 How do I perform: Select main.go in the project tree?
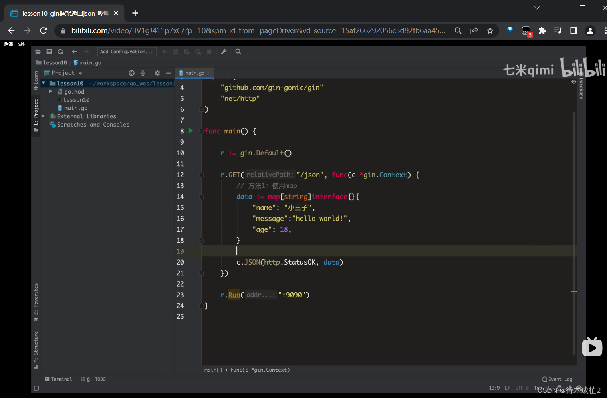(x=73, y=108)
